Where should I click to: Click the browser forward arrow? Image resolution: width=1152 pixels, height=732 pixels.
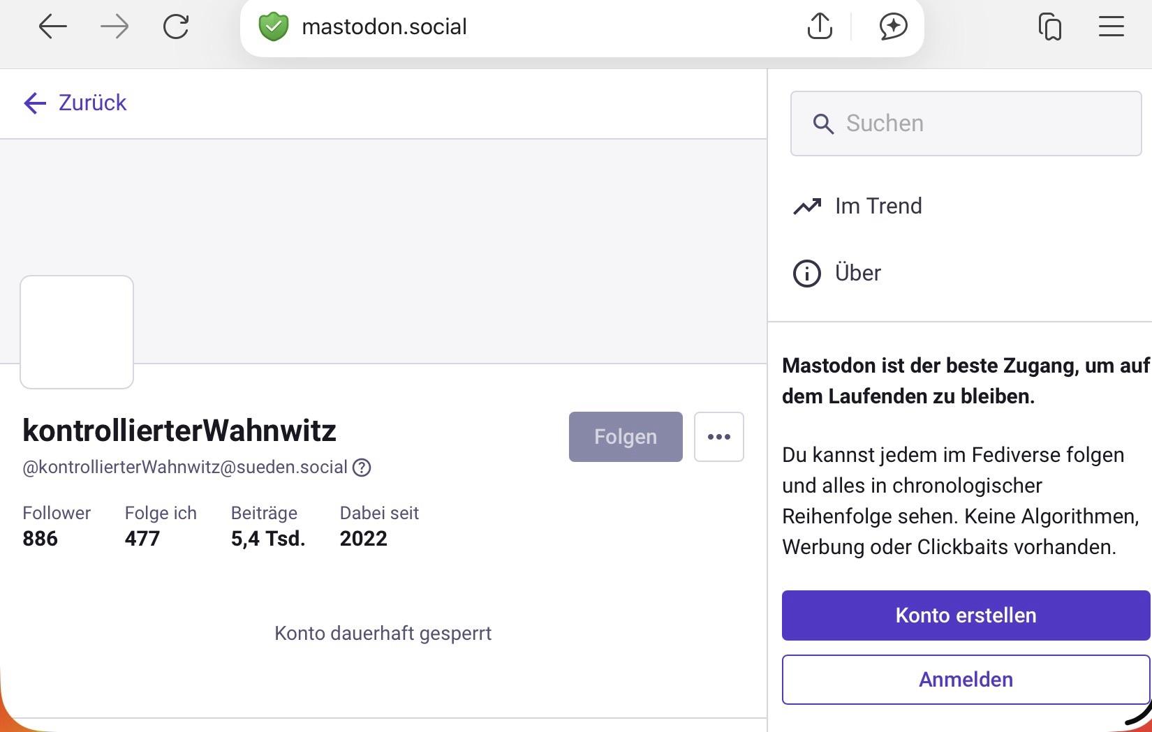[115, 27]
